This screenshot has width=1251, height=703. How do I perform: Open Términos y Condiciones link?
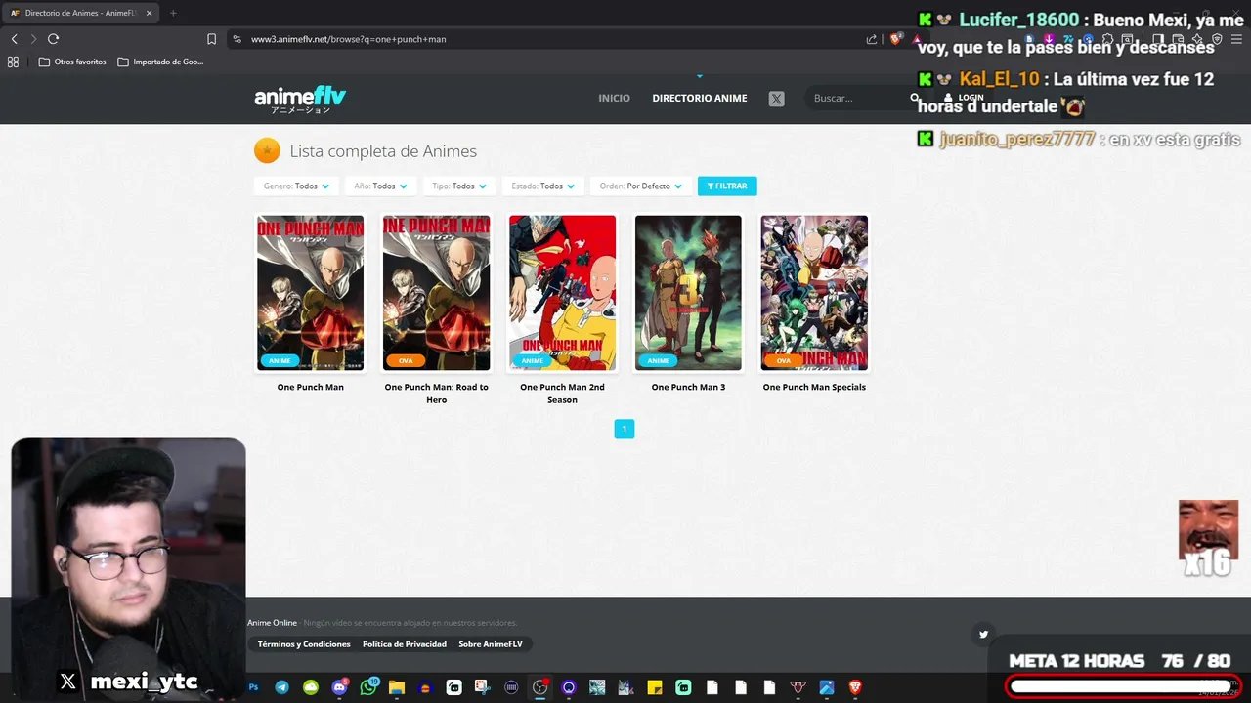click(x=304, y=644)
